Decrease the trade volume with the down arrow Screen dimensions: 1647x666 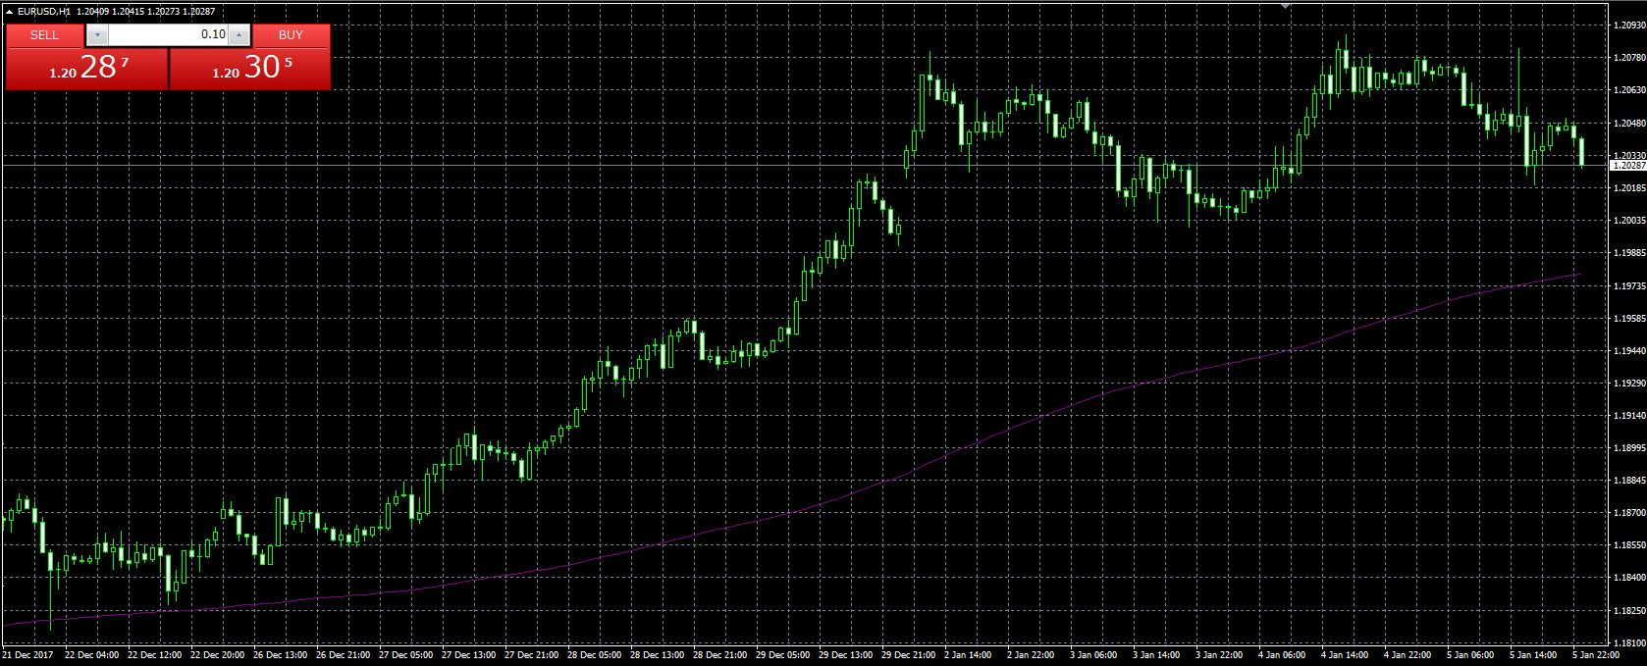click(x=97, y=35)
